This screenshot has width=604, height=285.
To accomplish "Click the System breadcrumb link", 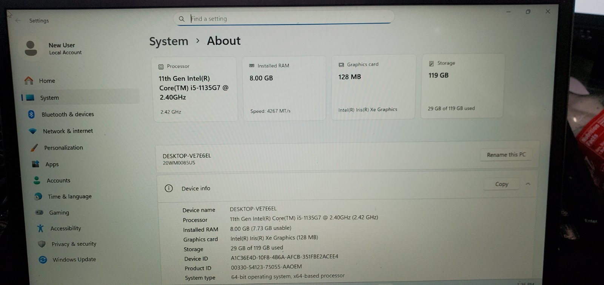I will (169, 41).
